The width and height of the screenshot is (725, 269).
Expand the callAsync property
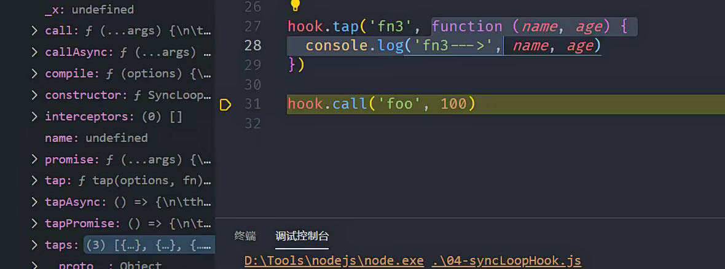[x=35, y=52]
